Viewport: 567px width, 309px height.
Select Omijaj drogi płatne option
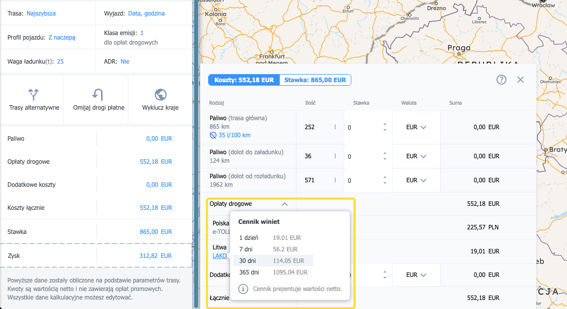(x=98, y=100)
